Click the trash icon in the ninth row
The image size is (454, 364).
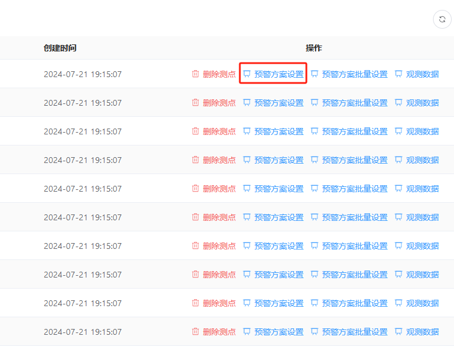click(x=195, y=303)
